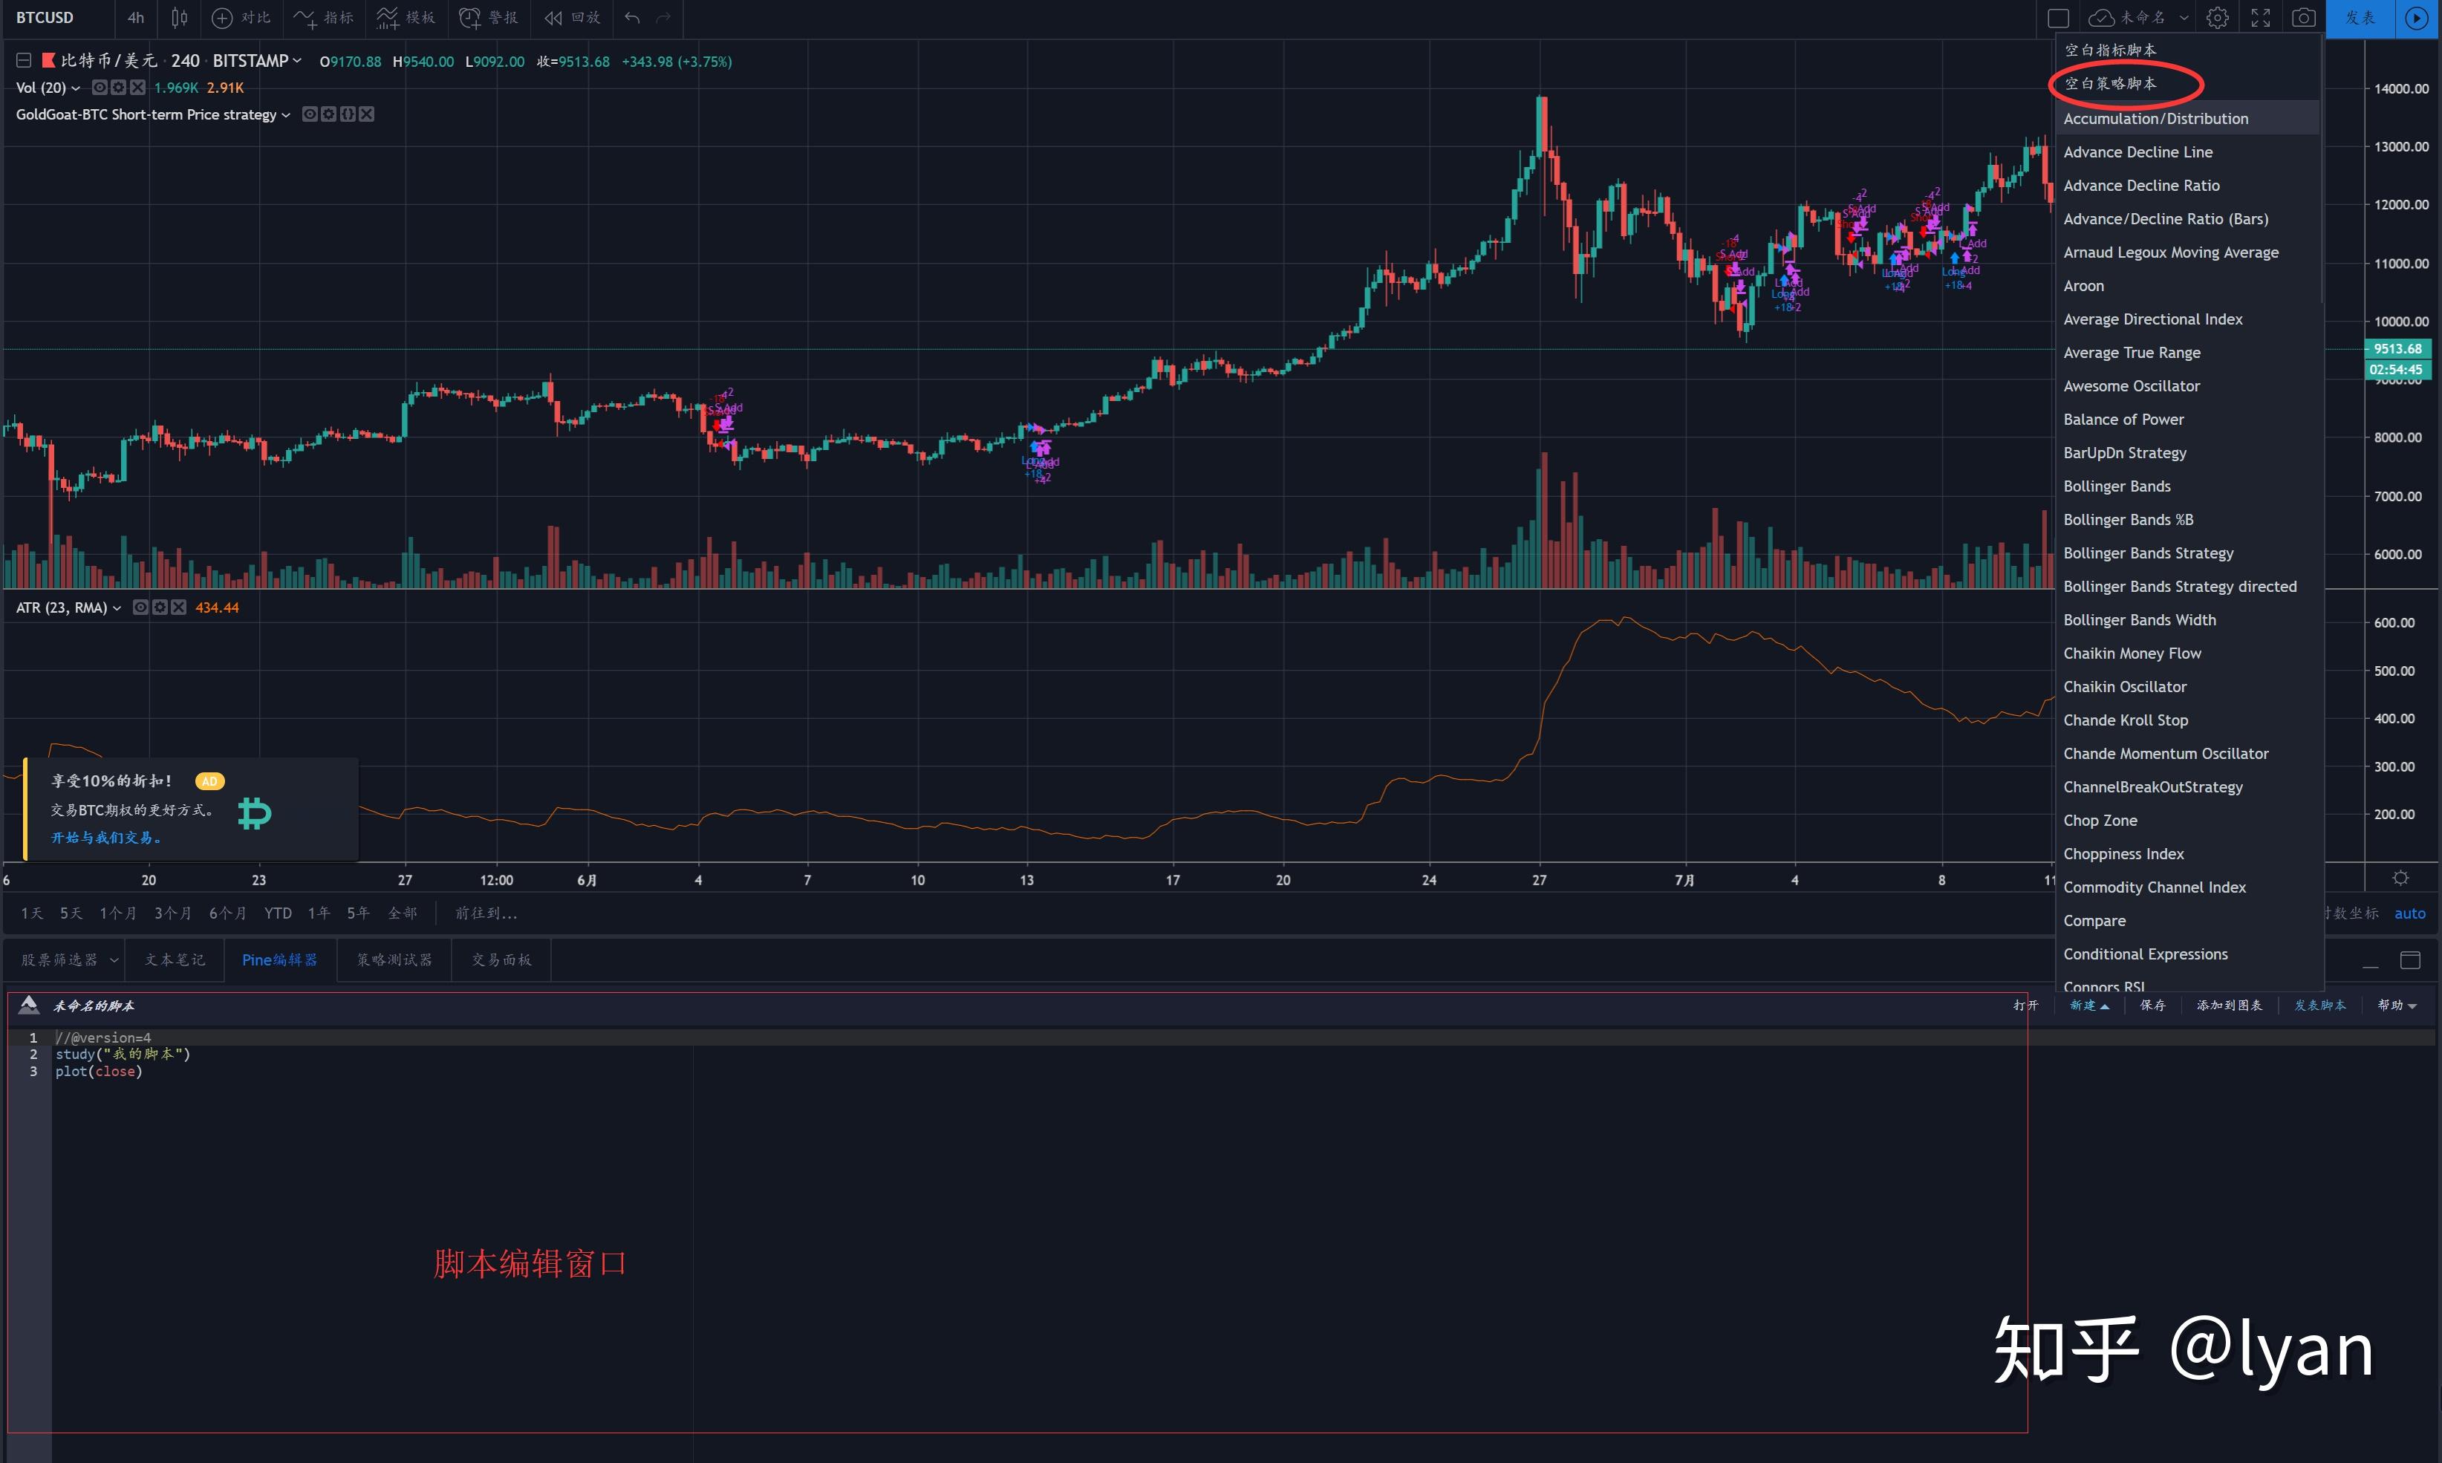Click the blue 发表 publish button

[2360, 18]
